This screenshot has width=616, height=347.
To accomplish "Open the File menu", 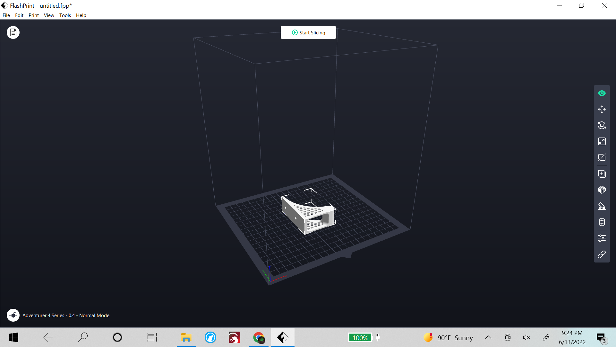I will pos(6,15).
